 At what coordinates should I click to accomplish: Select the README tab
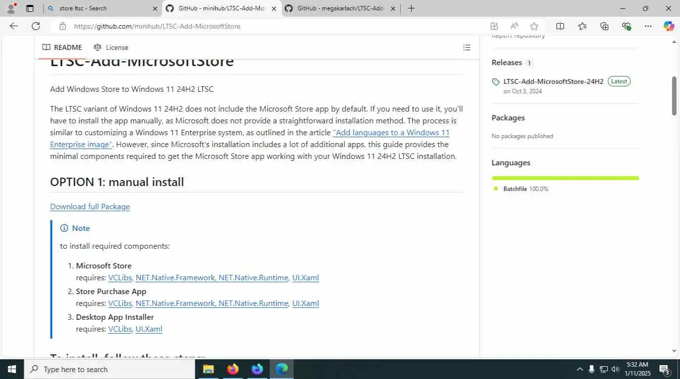(62, 47)
